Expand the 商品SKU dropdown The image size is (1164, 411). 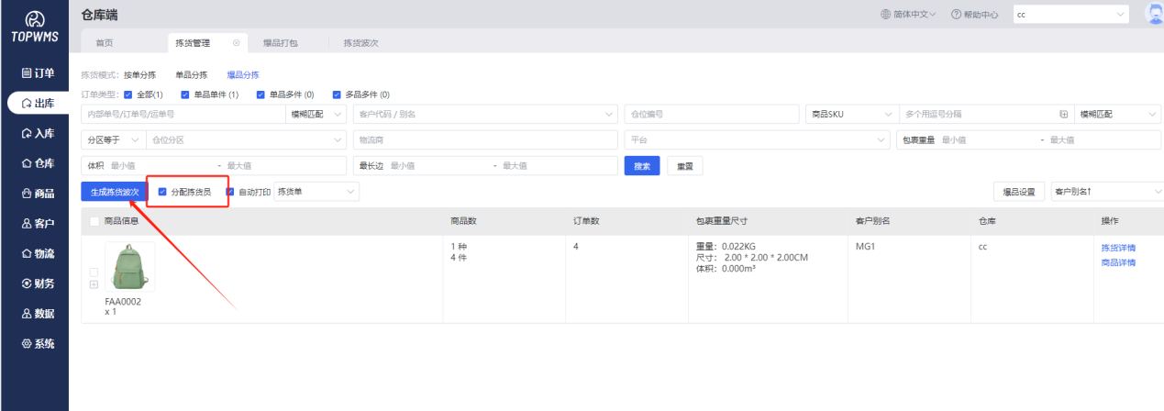850,115
